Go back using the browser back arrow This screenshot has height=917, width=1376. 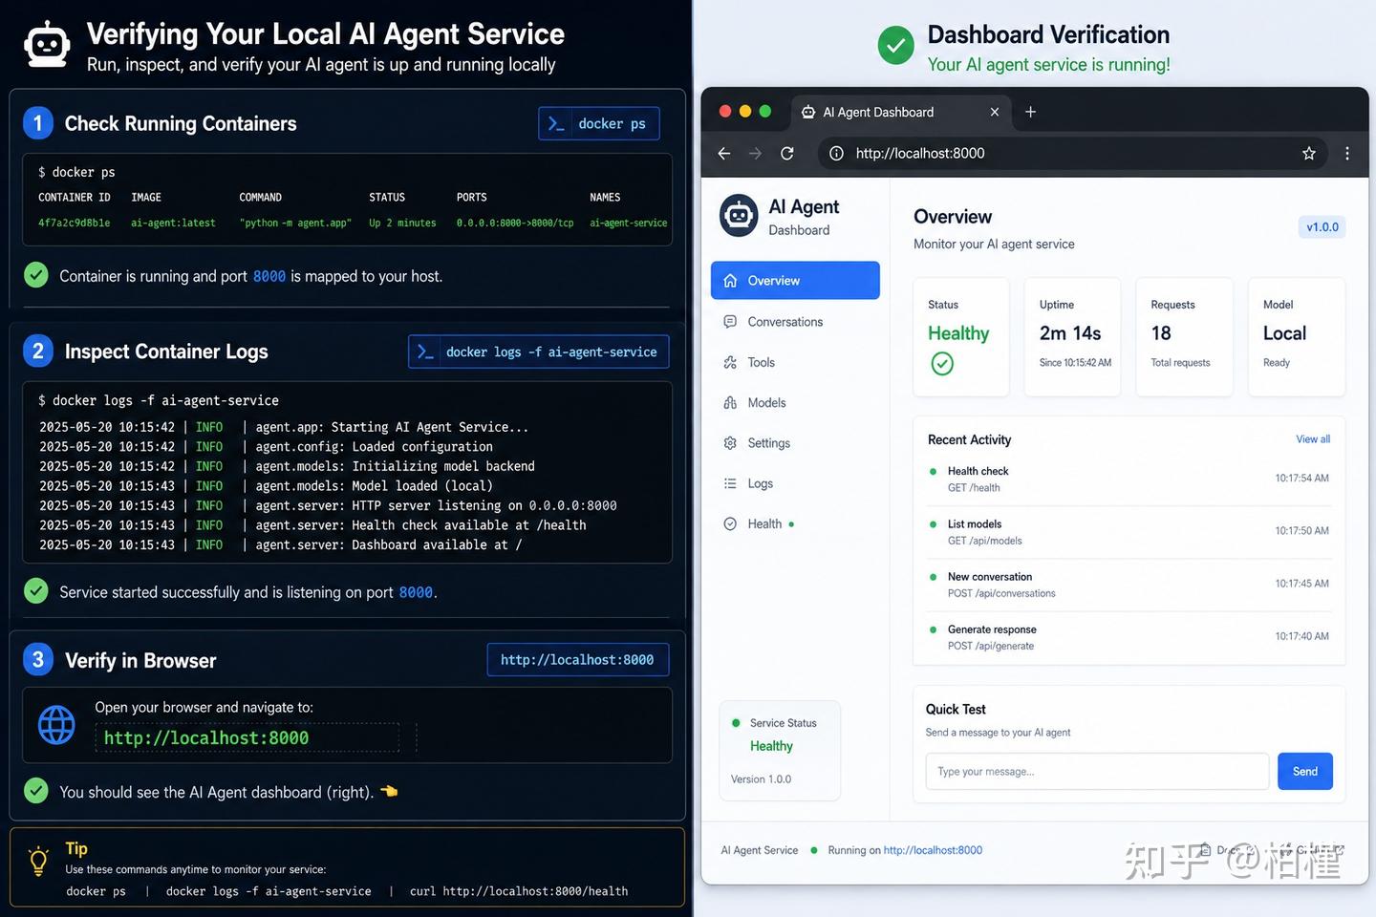(x=724, y=153)
